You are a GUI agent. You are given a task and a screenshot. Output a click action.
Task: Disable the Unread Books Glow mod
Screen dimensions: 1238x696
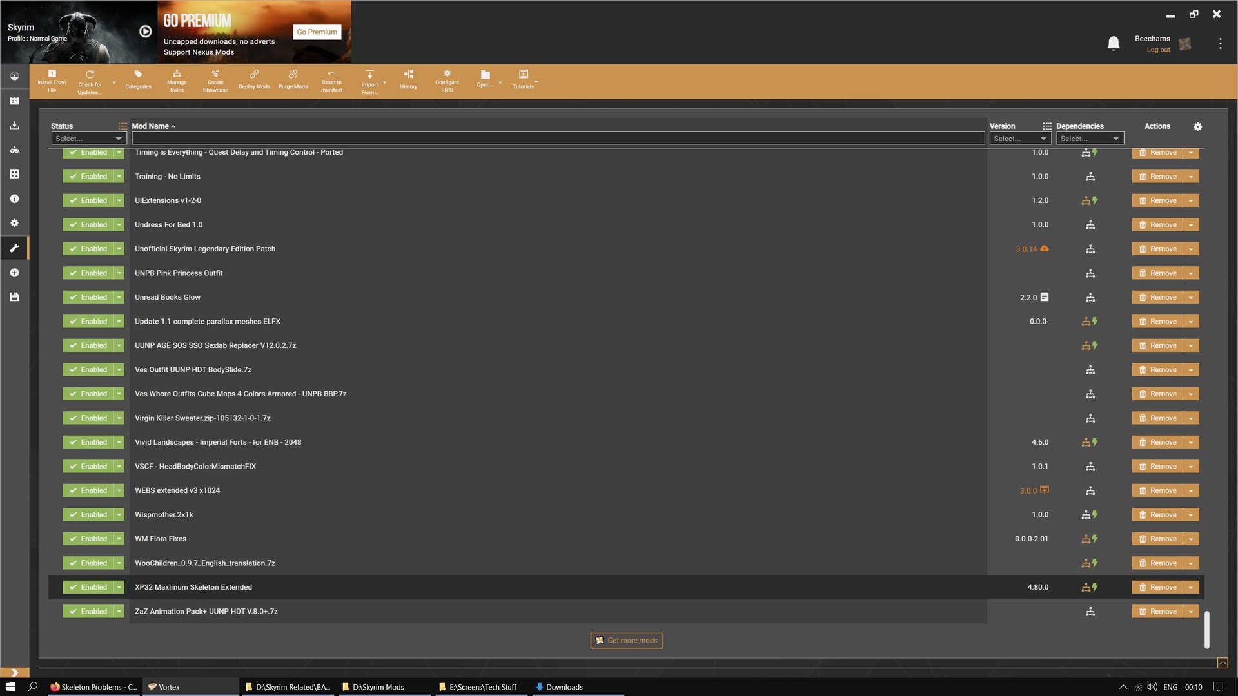(x=88, y=297)
